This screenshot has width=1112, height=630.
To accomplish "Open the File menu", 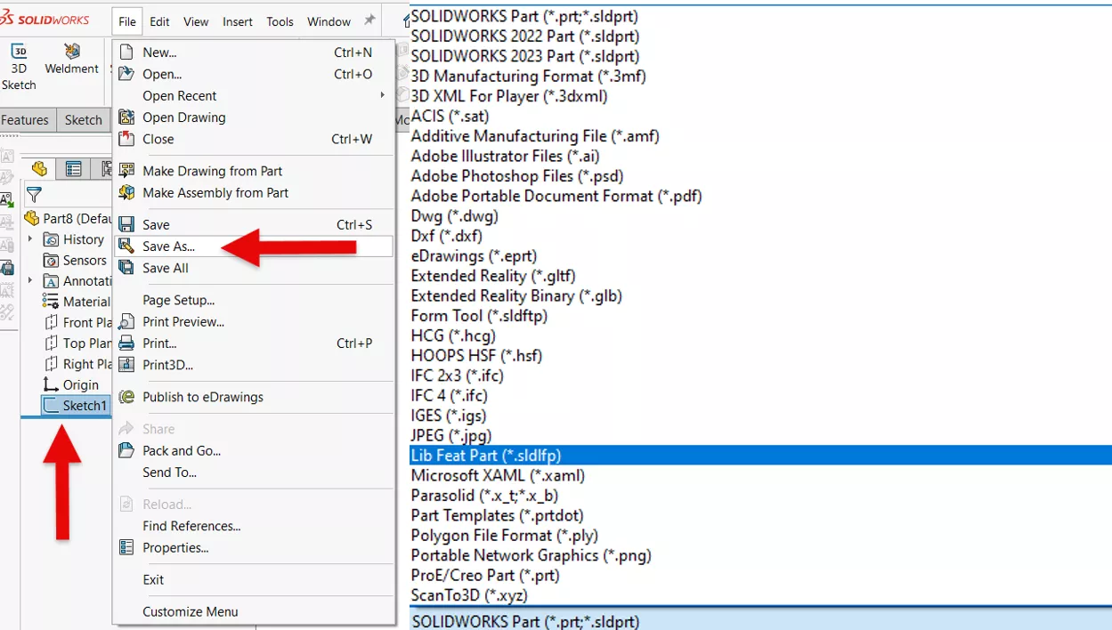I will tap(127, 21).
